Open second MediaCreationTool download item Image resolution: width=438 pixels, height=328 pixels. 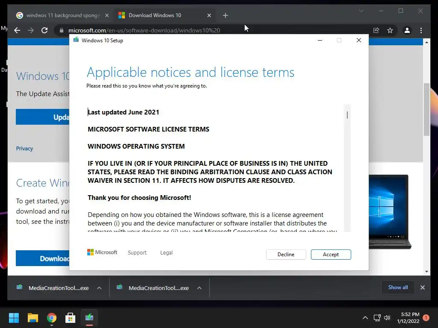153,288
